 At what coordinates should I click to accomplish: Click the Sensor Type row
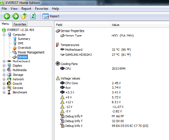[112, 36]
